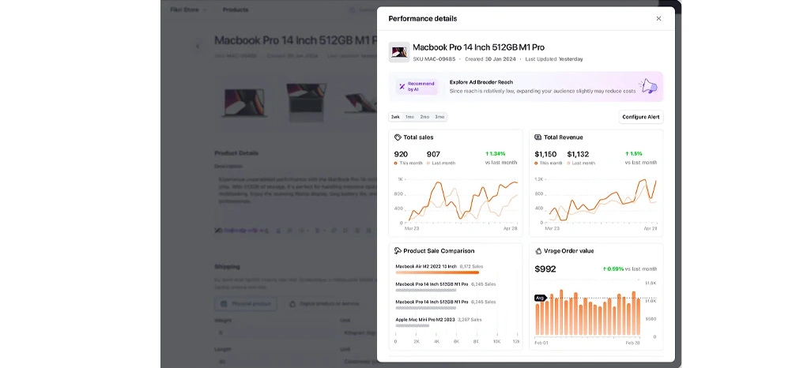The width and height of the screenshot is (811, 368).
Task: Click the $1,132 last month revenue value
Action: [578, 154]
